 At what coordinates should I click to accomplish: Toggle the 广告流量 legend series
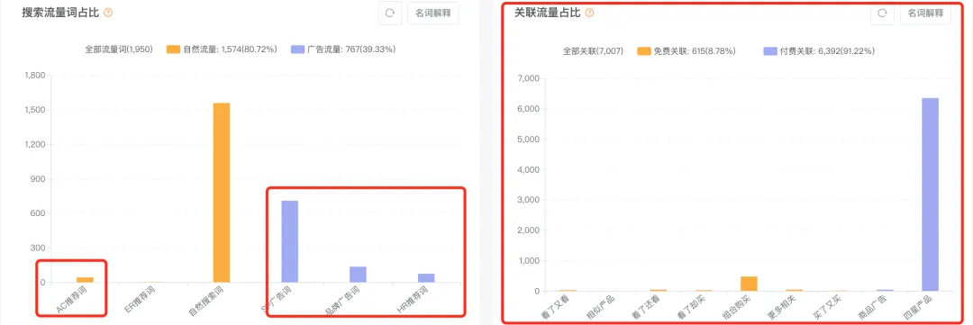coord(343,49)
